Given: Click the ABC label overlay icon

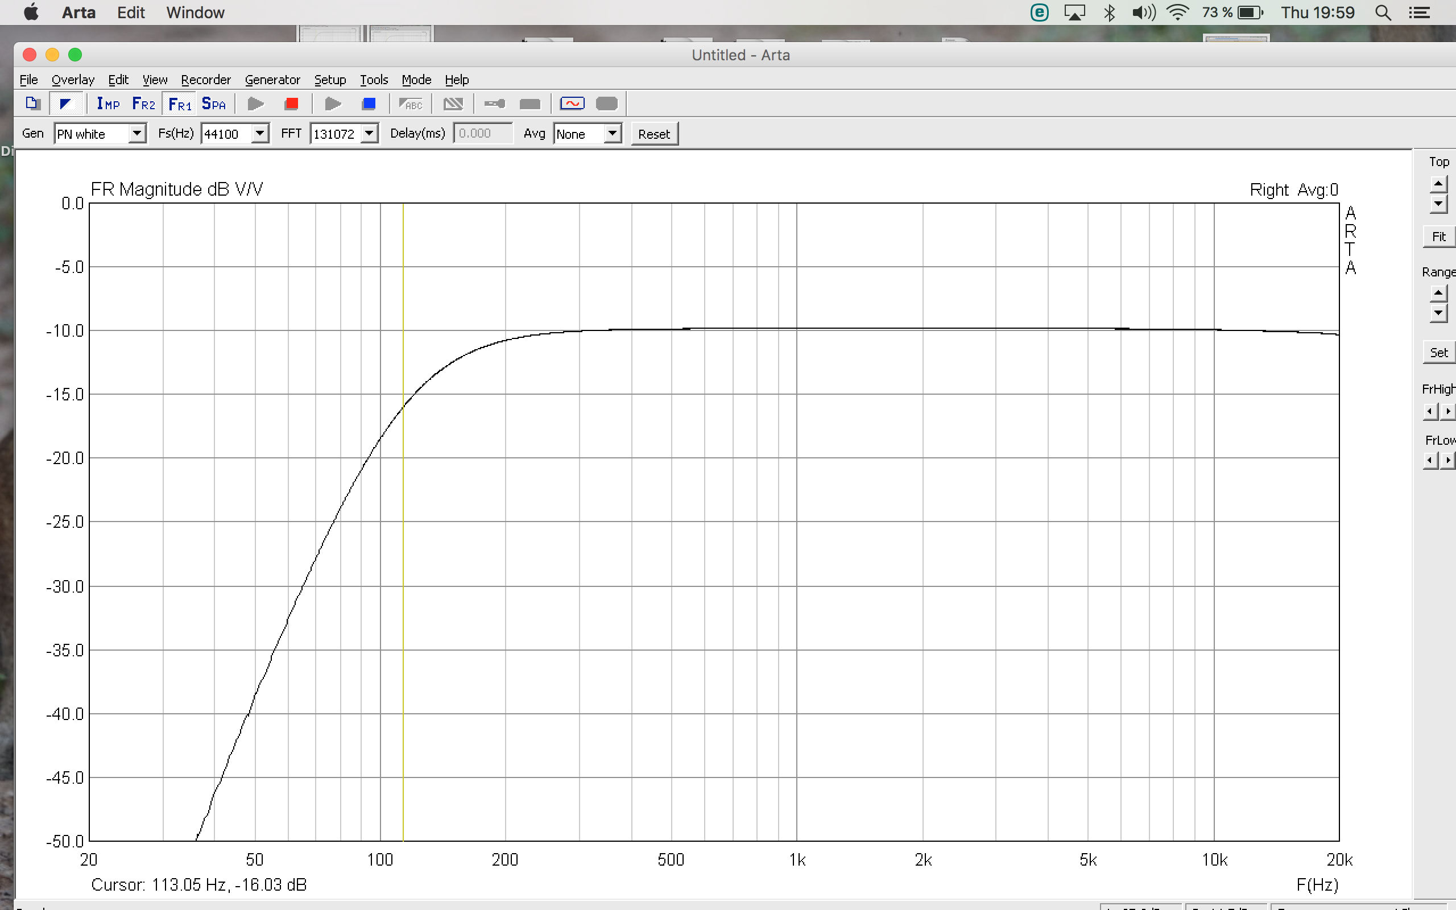Looking at the screenshot, I should tap(411, 104).
